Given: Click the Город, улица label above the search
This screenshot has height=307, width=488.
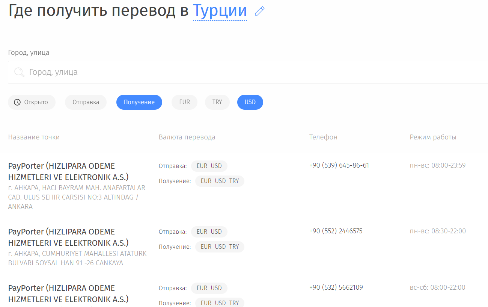Looking at the screenshot, I should [x=29, y=53].
